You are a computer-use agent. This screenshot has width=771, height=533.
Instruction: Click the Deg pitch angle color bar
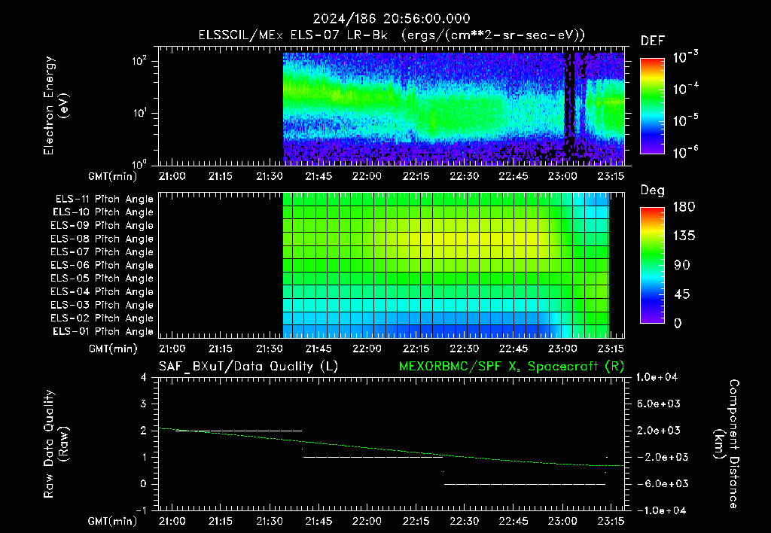pos(652,266)
